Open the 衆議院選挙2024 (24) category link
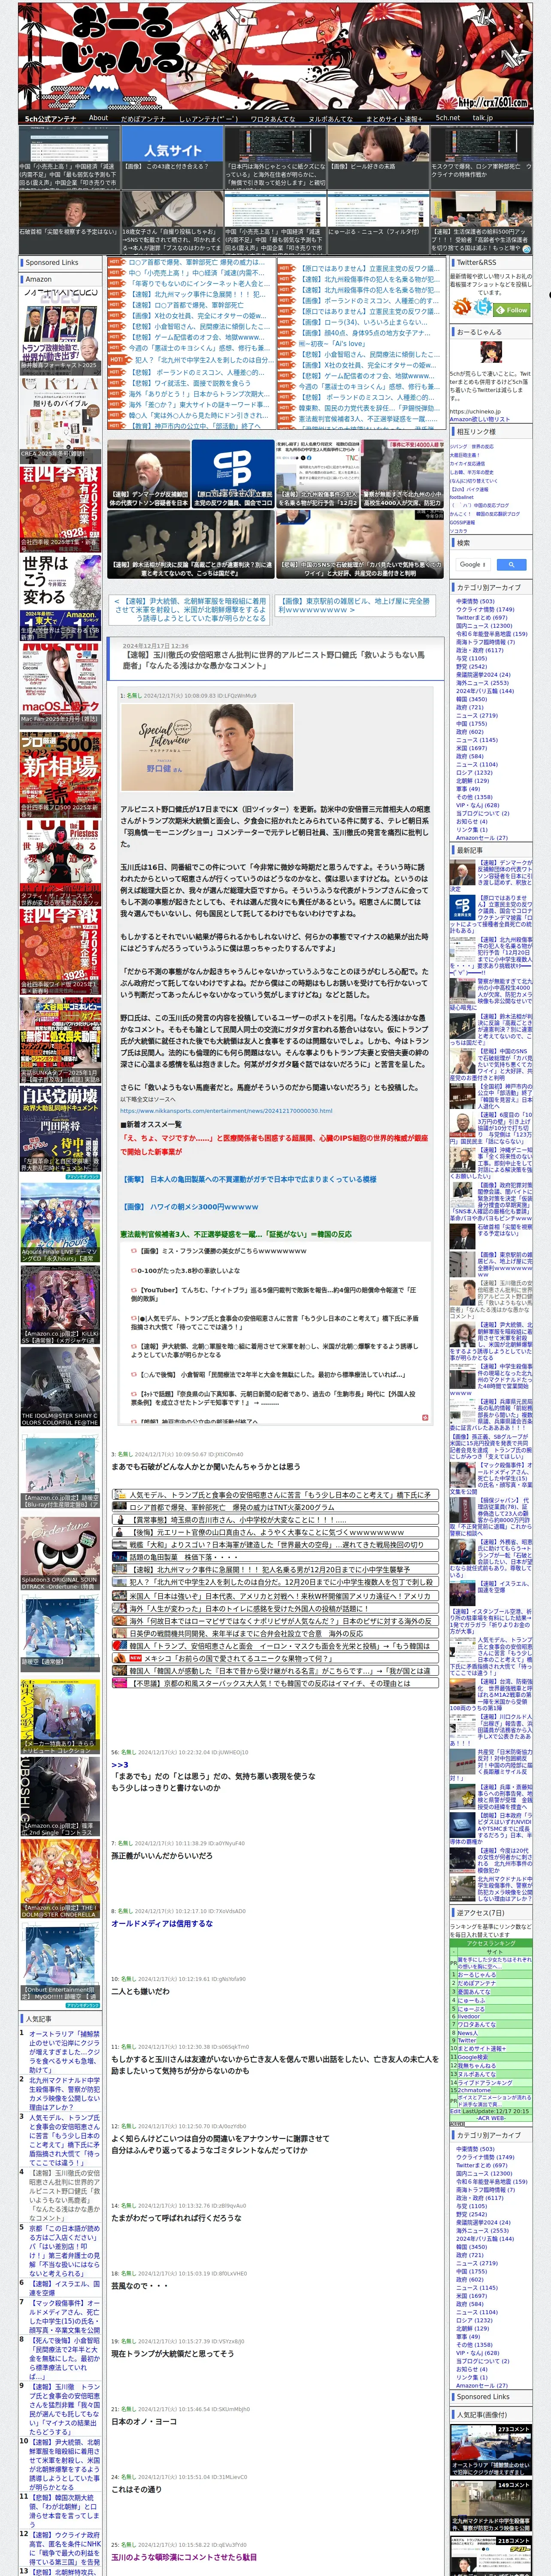Screen dimensions: 551x2576 (483, 674)
